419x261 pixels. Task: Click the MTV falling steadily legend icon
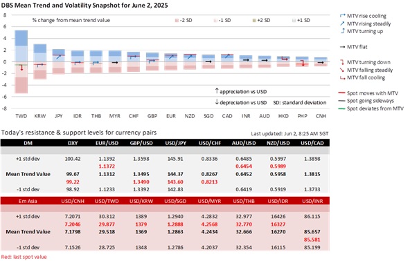click(342, 70)
